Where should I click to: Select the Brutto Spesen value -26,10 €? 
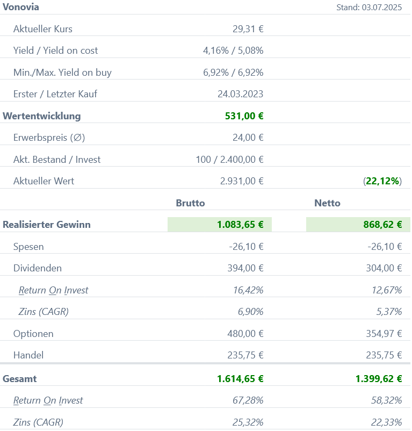pos(247,247)
